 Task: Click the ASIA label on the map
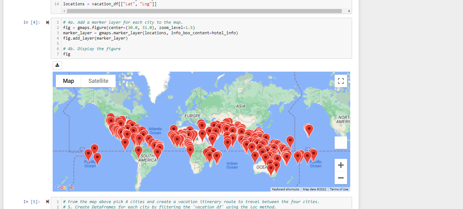[241, 106]
